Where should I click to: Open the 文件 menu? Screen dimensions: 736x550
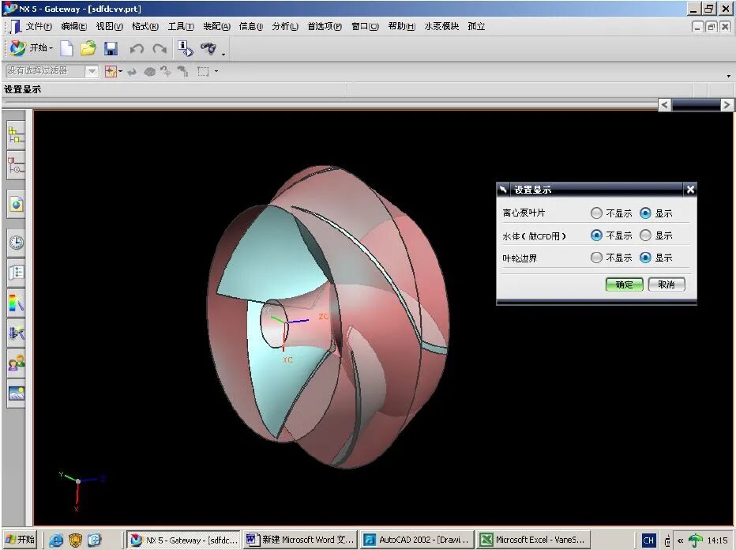point(39,26)
